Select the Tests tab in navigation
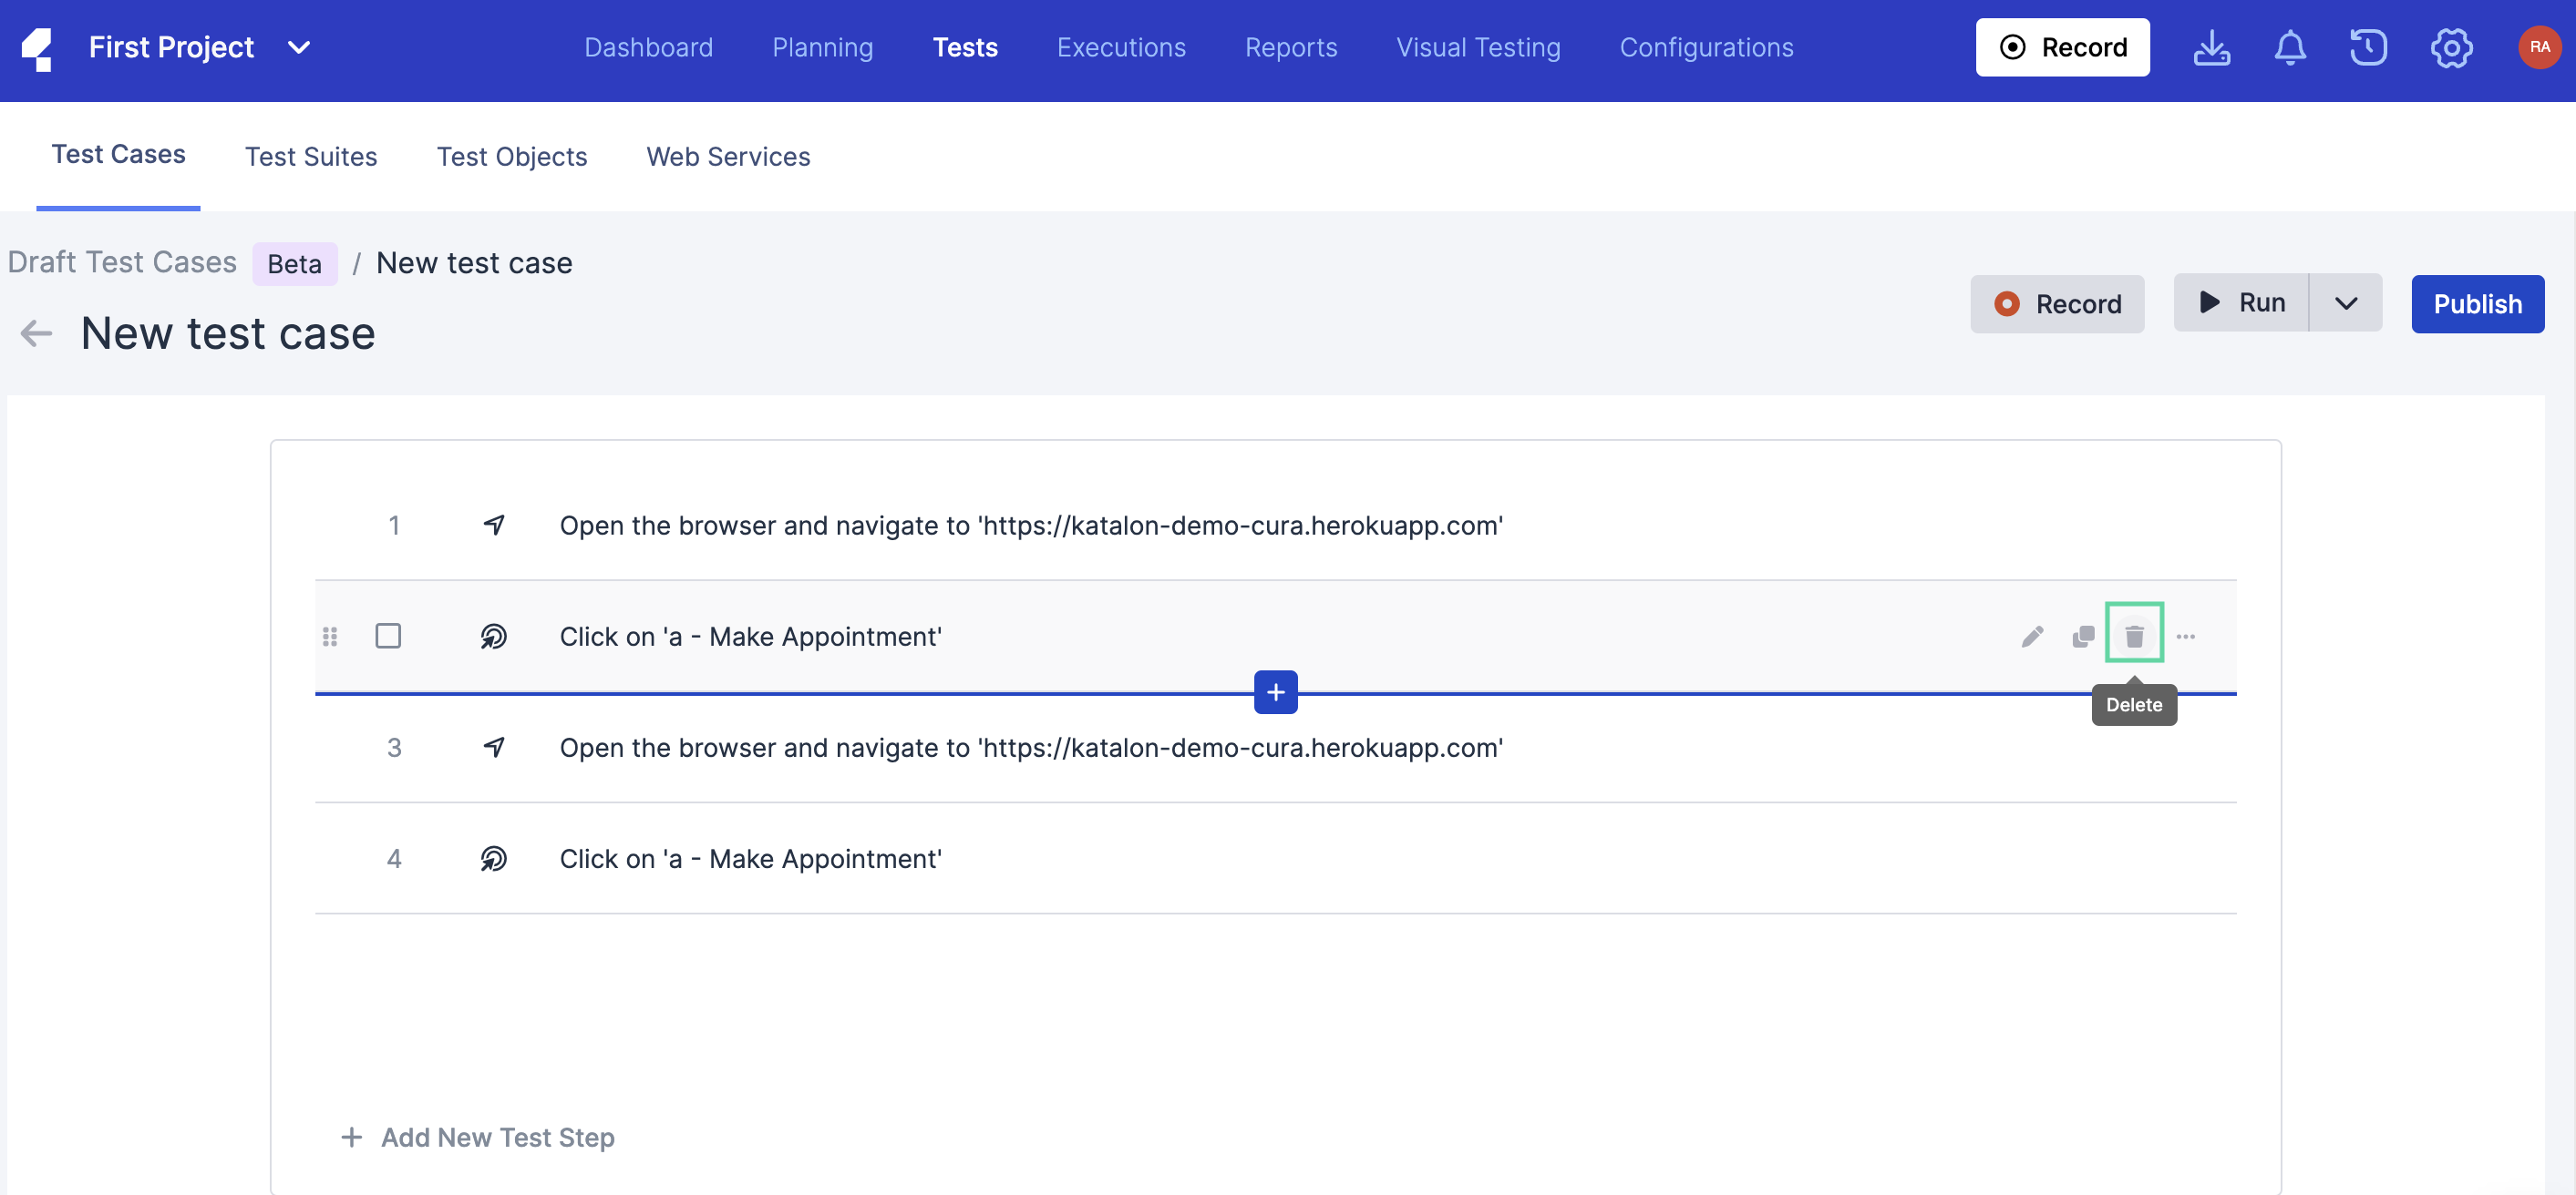This screenshot has height=1195, width=2576. [x=964, y=46]
